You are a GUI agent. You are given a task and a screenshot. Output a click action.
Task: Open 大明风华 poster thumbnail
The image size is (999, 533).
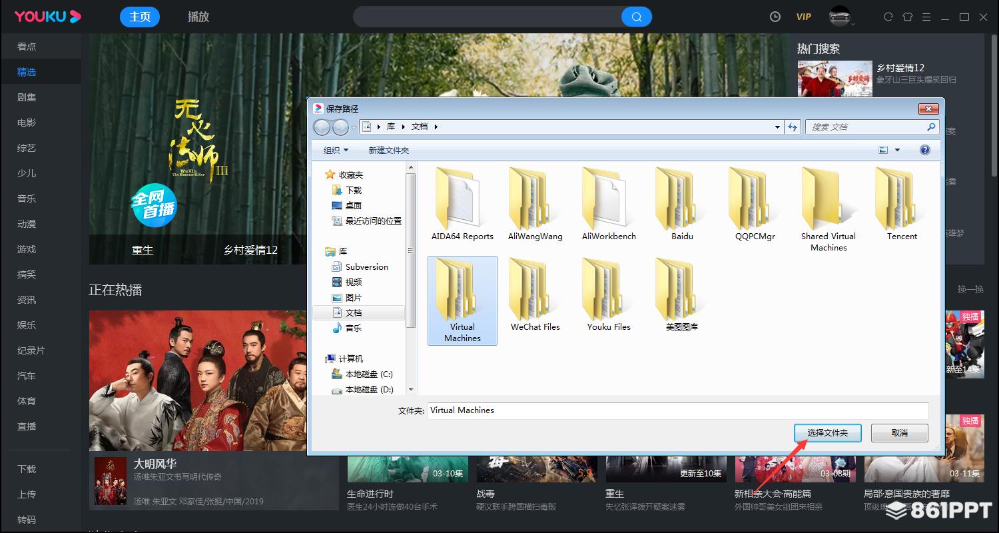point(111,480)
